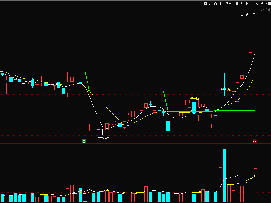Activate the 画线 drawing tools
The image size is (271, 203).
coord(238,4)
